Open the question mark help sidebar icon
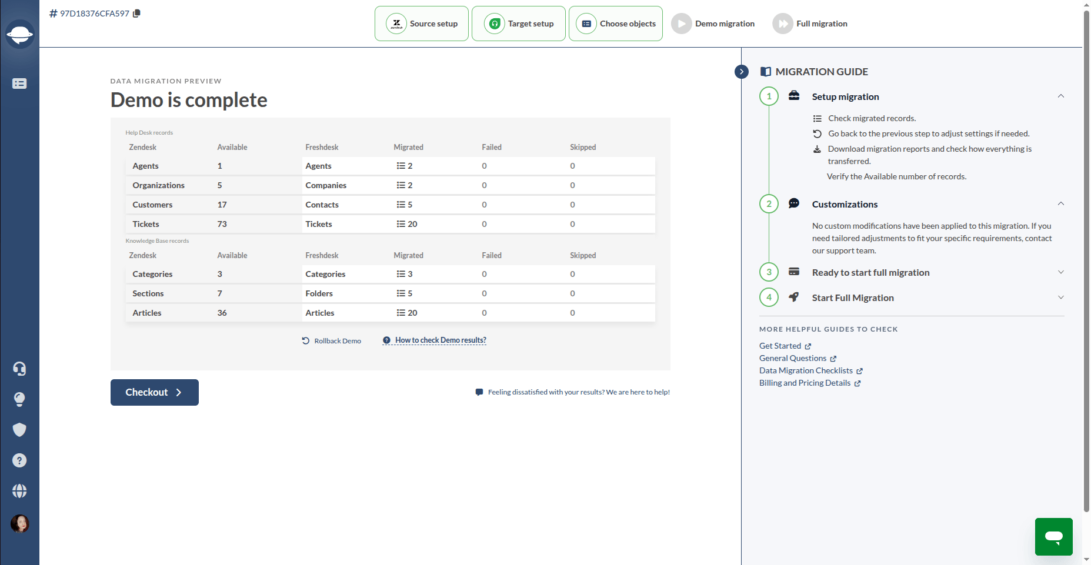This screenshot has height=565, width=1091. click(19, 460)
